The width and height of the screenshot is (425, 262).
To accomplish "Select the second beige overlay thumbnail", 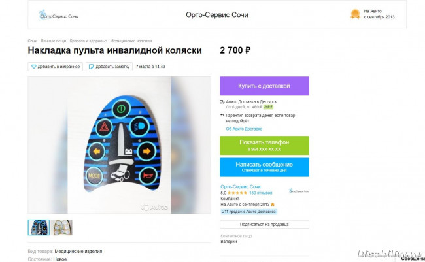I will tap(62, 227).
